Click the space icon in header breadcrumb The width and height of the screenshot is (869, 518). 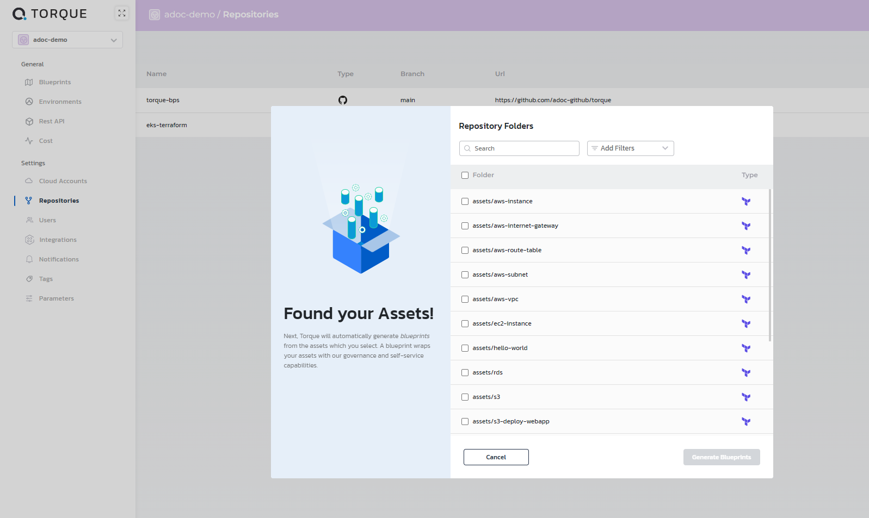(155, 15)
